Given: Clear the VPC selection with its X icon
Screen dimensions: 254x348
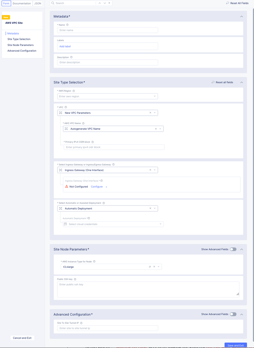Looking at the screenshot, I should pyautogui.click(x=151, y=113).
